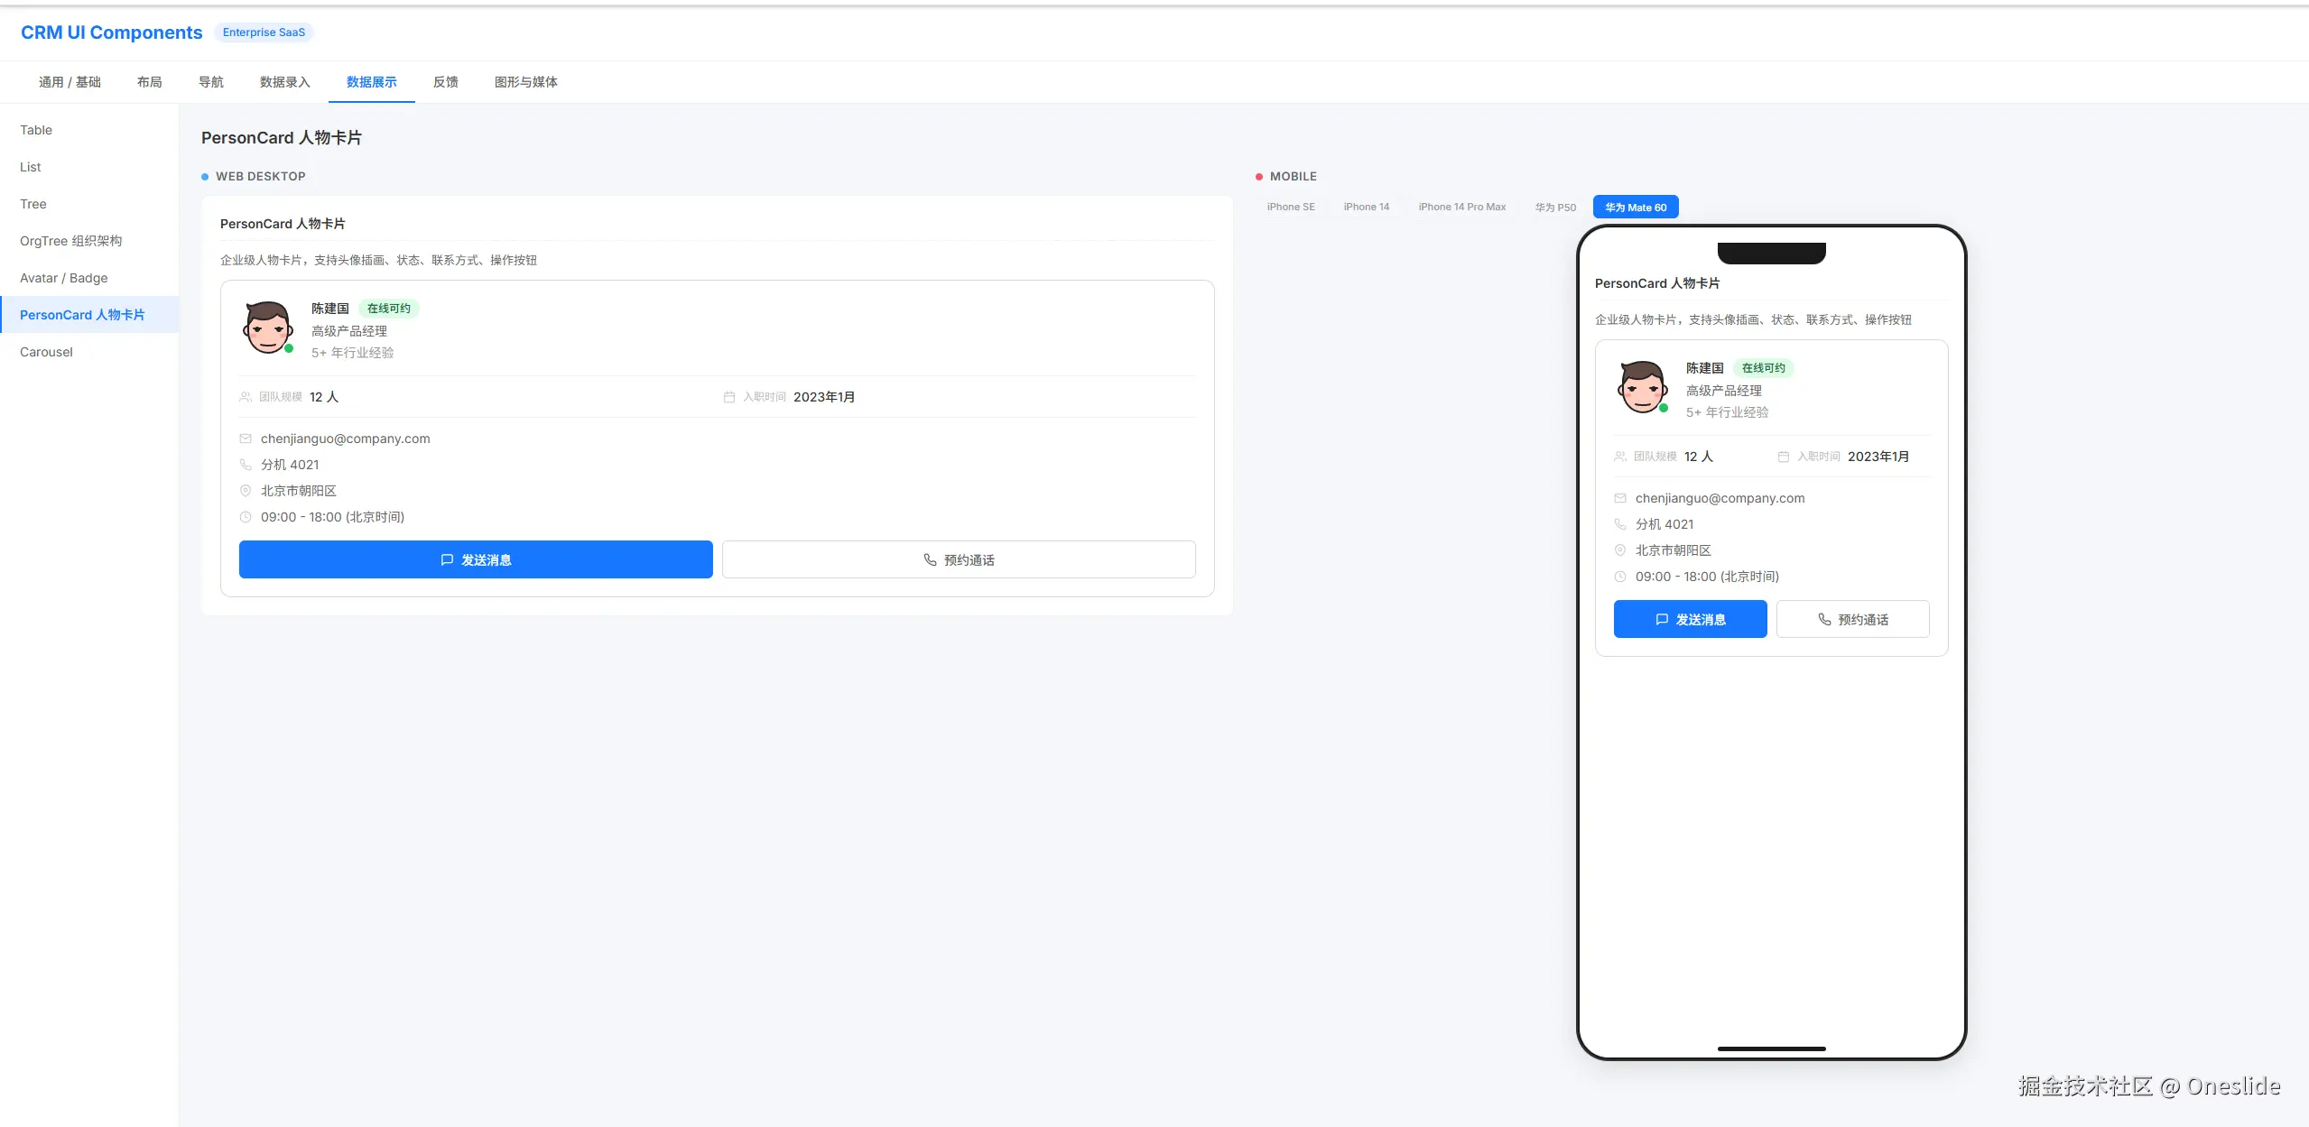Screen dimensions: 2309x1127
Task: Open the 数据录入 tab
Action: tap(285, 82)
